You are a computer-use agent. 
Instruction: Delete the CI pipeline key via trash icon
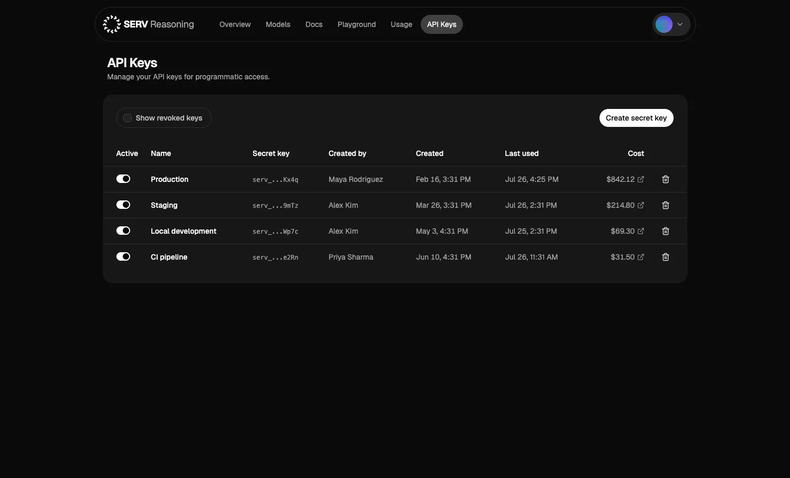click(666, 257)
